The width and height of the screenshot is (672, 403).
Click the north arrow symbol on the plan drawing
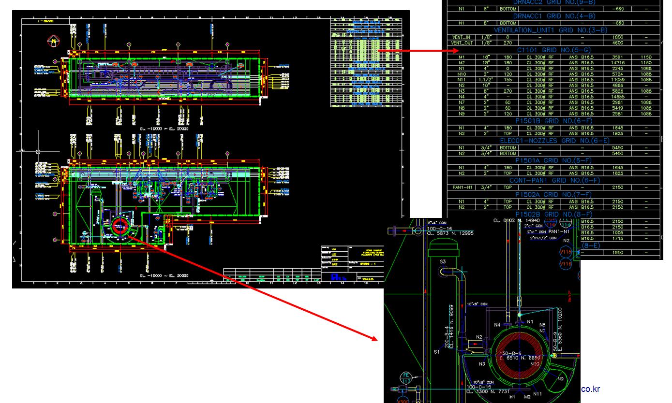(x=52, y=42)
